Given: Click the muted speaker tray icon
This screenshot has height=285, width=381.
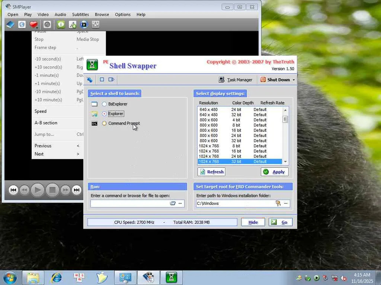Looking at the screenshot, I should click(x=343, y=278).
